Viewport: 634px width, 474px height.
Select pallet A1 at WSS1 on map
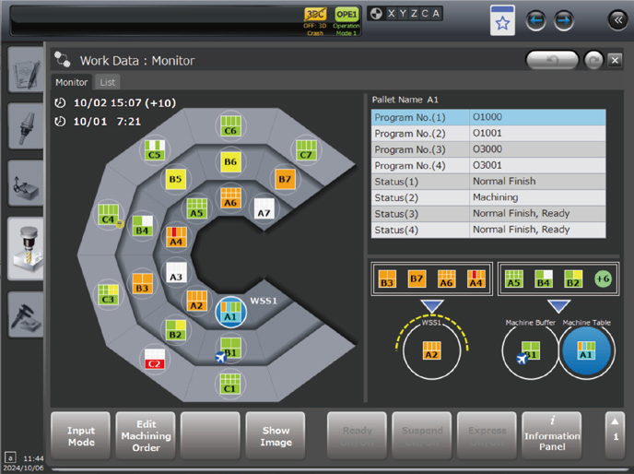coord(230,314)
